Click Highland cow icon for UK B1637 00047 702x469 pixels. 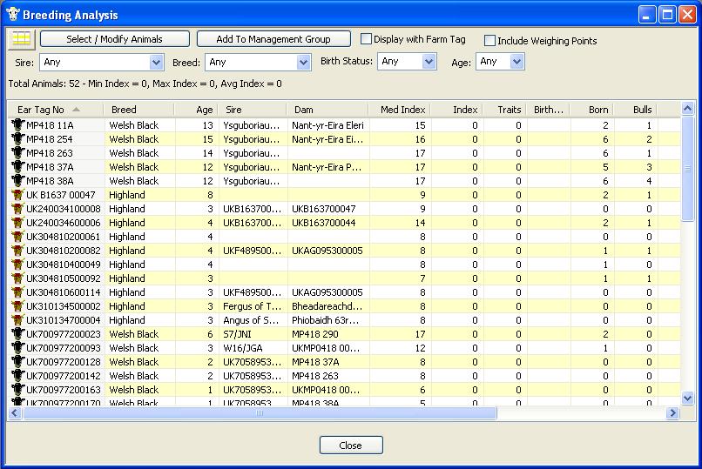click(17, 195)
